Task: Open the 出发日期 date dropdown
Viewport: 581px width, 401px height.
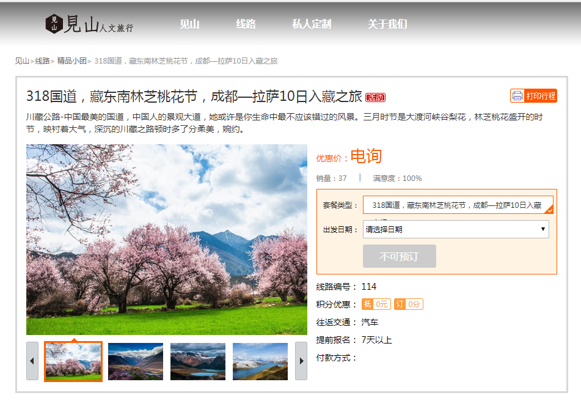Action: (456, 229)
